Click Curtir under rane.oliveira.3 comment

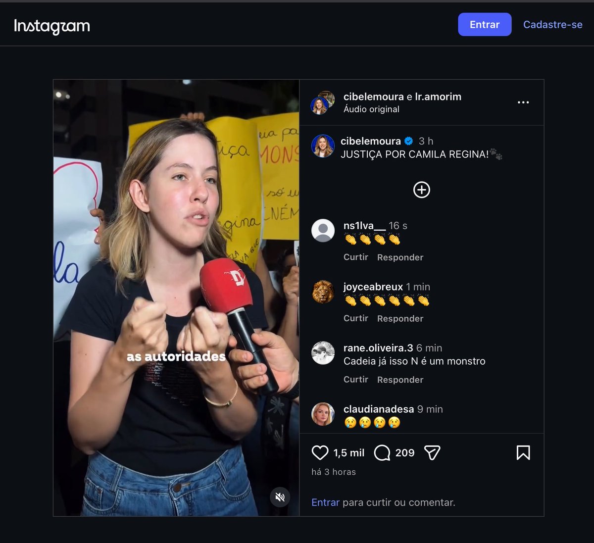pyautogui.click(x=356, y=379)
